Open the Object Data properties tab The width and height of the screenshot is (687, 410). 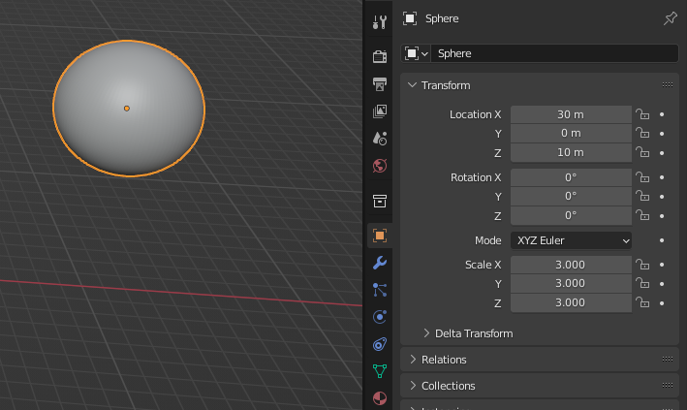380,371
